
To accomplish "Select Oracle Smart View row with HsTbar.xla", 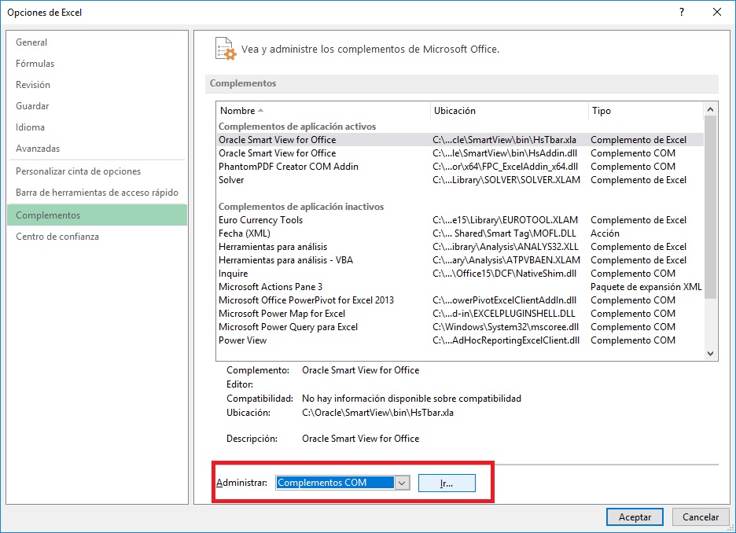I will [460, 140].
